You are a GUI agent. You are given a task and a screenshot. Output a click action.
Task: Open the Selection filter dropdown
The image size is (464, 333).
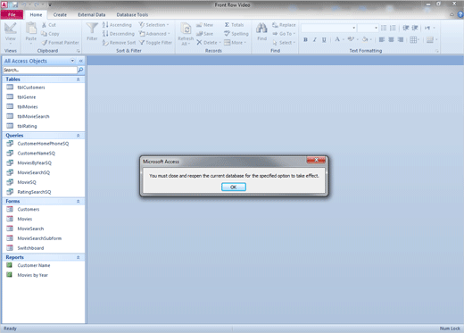pyautogui.click(x=153, y=25)
